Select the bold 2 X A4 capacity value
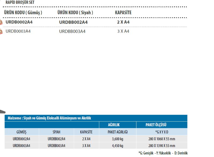The width and height of the screenshot is (214, 157). tap(123, 22)
